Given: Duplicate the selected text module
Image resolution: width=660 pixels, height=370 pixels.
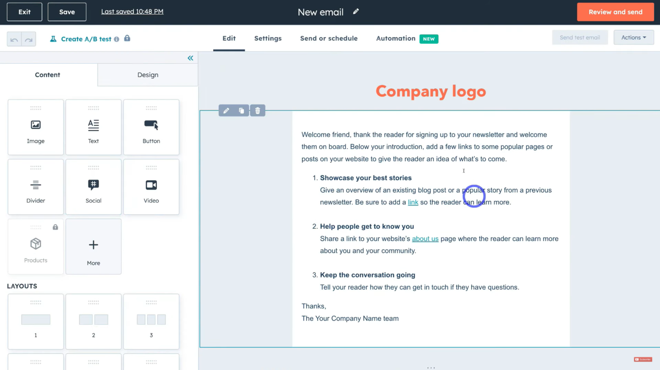Looking at the screenshot, I should coord(242,110).
